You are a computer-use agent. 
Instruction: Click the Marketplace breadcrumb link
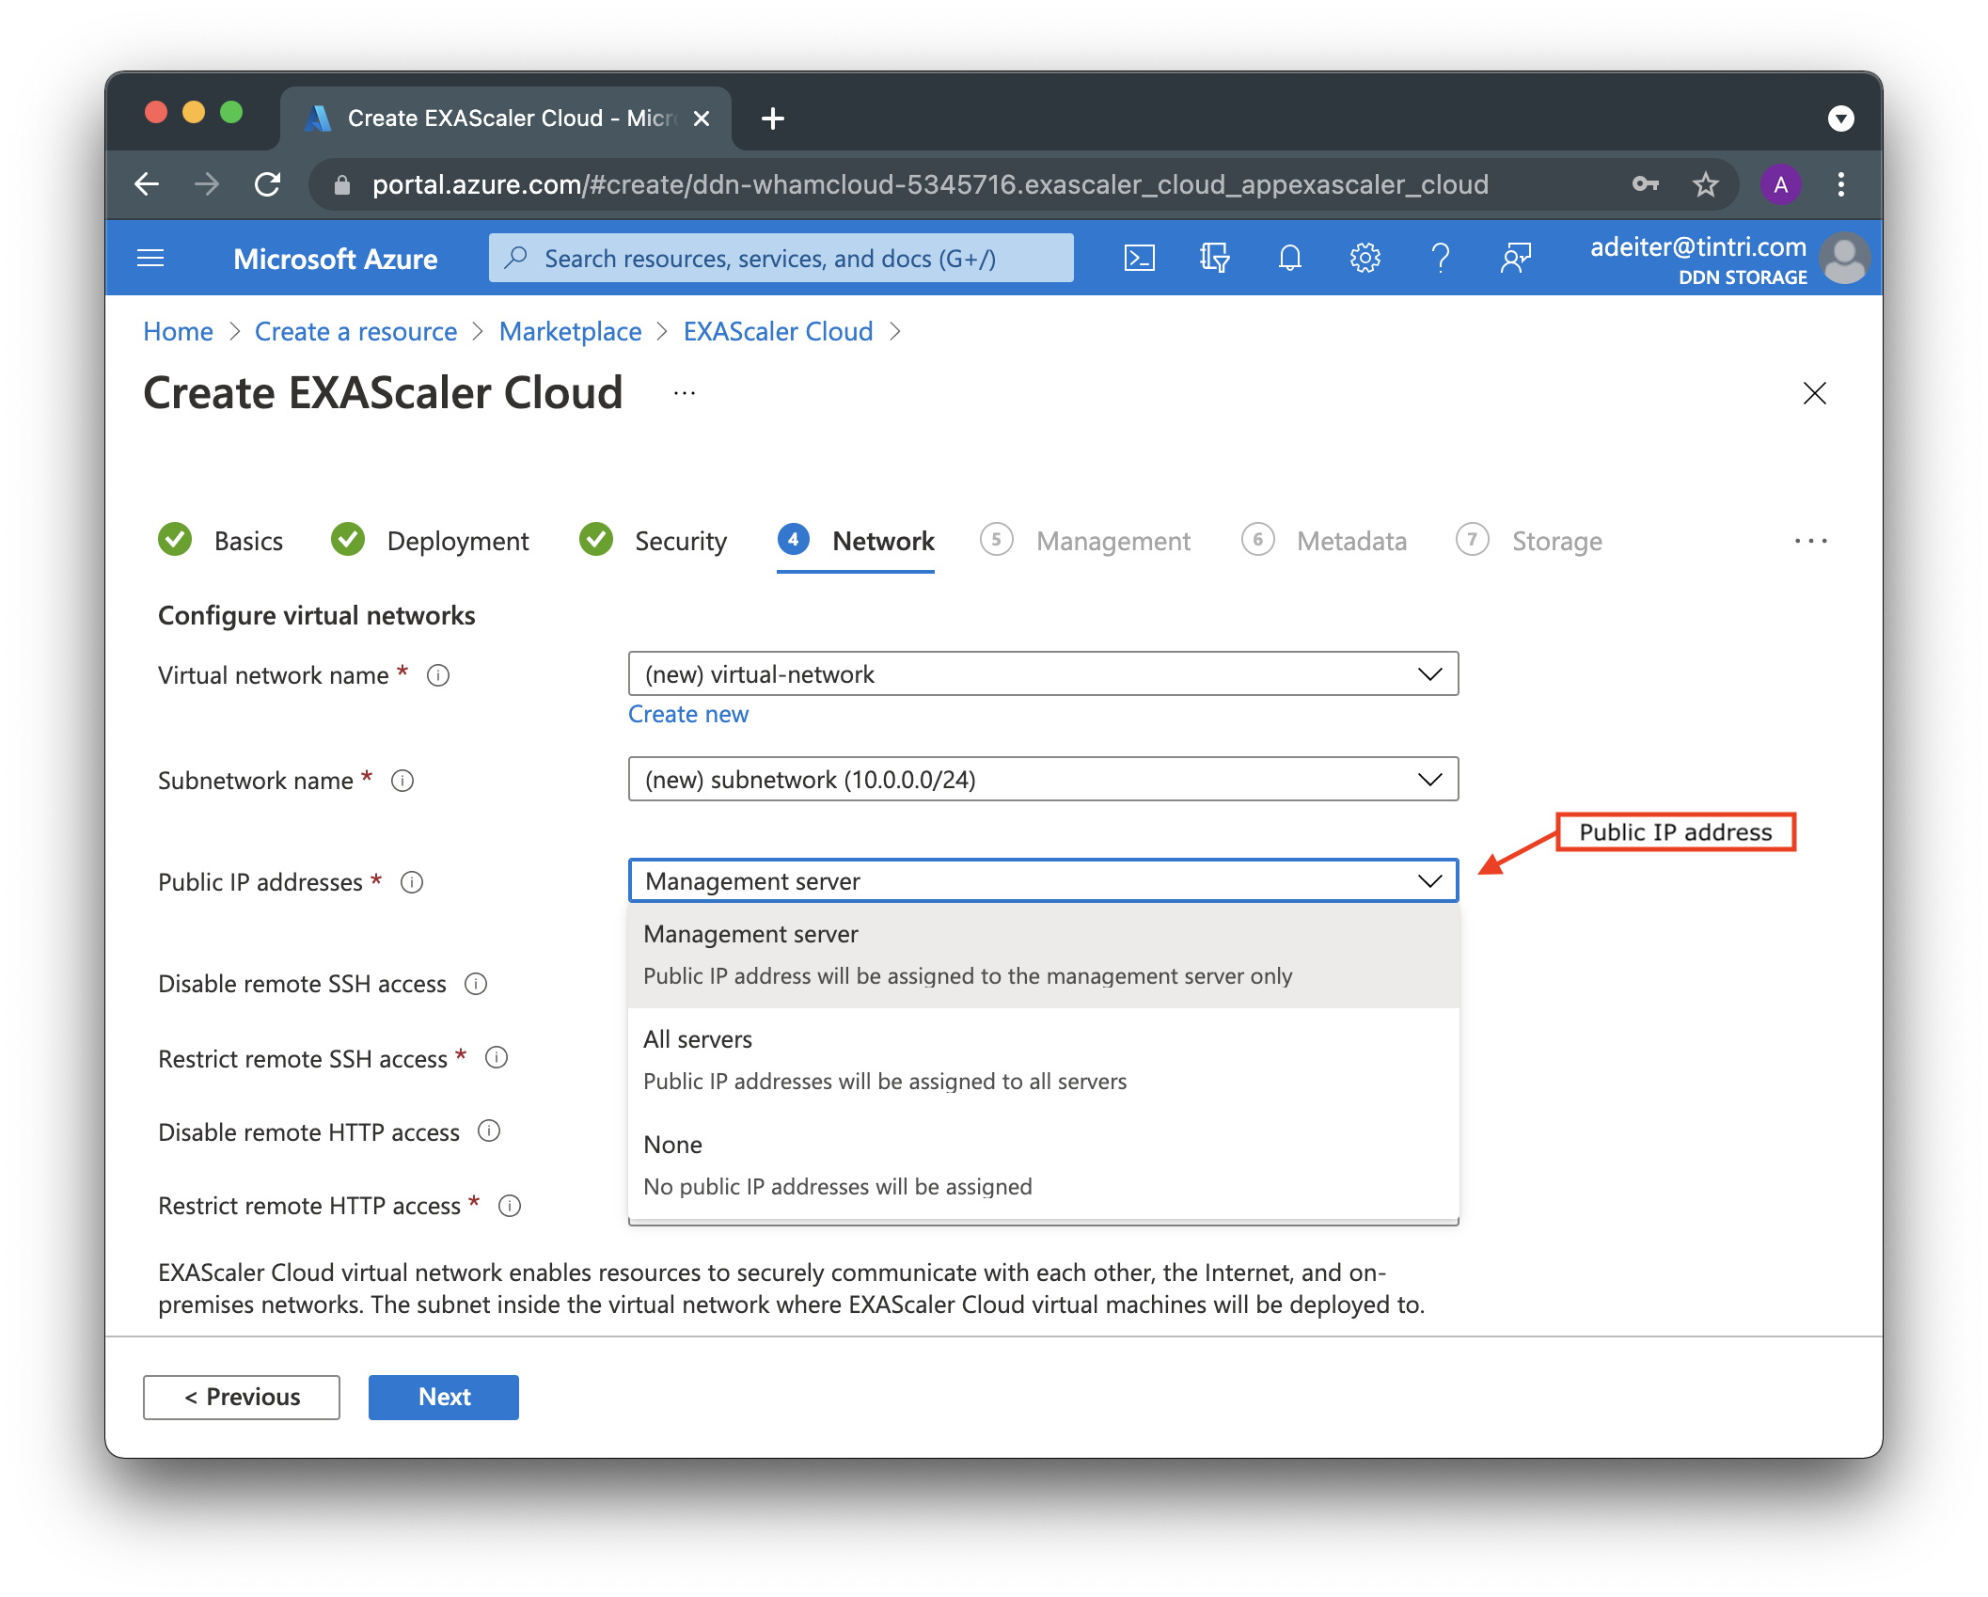[x=570, y=331]
